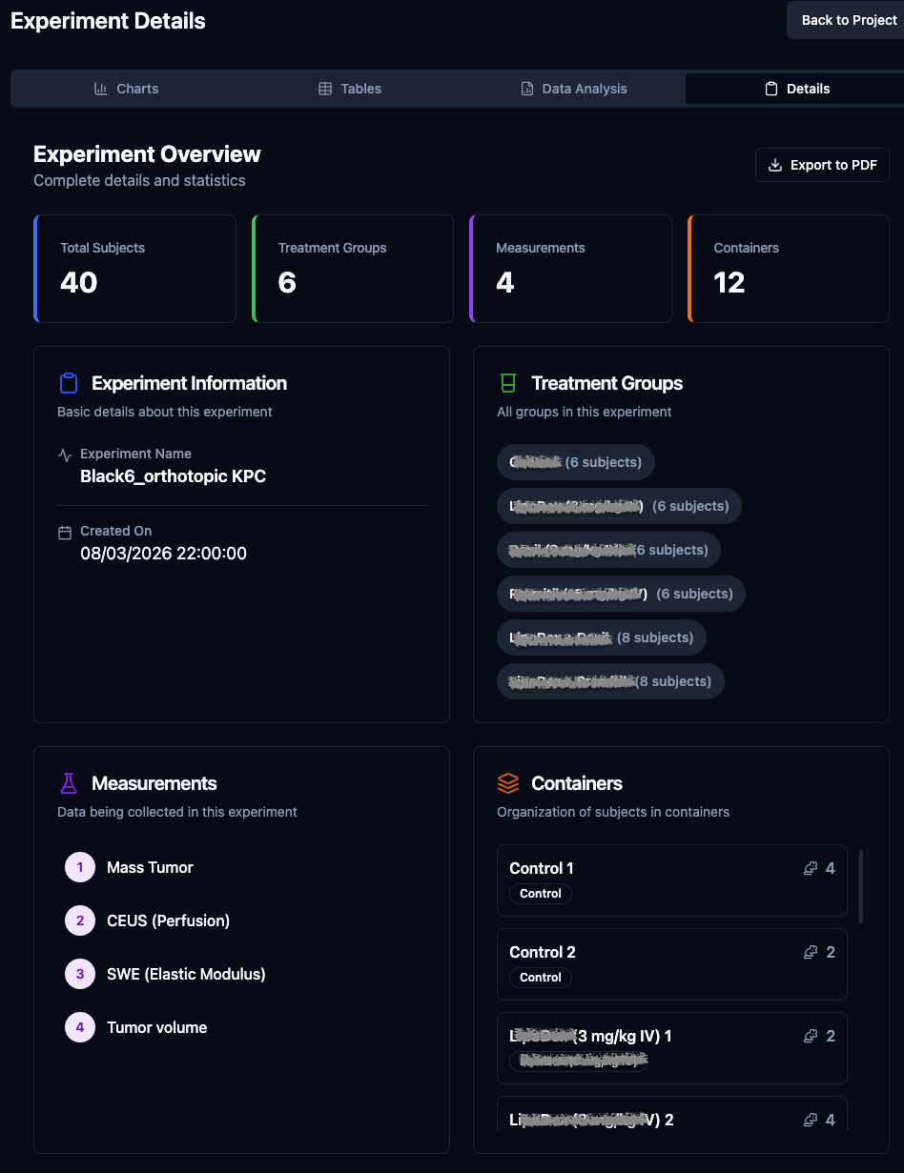Select the Details tab
Image resolution: width=904 pixels, height=1173 pixels.
click(796, 89)
